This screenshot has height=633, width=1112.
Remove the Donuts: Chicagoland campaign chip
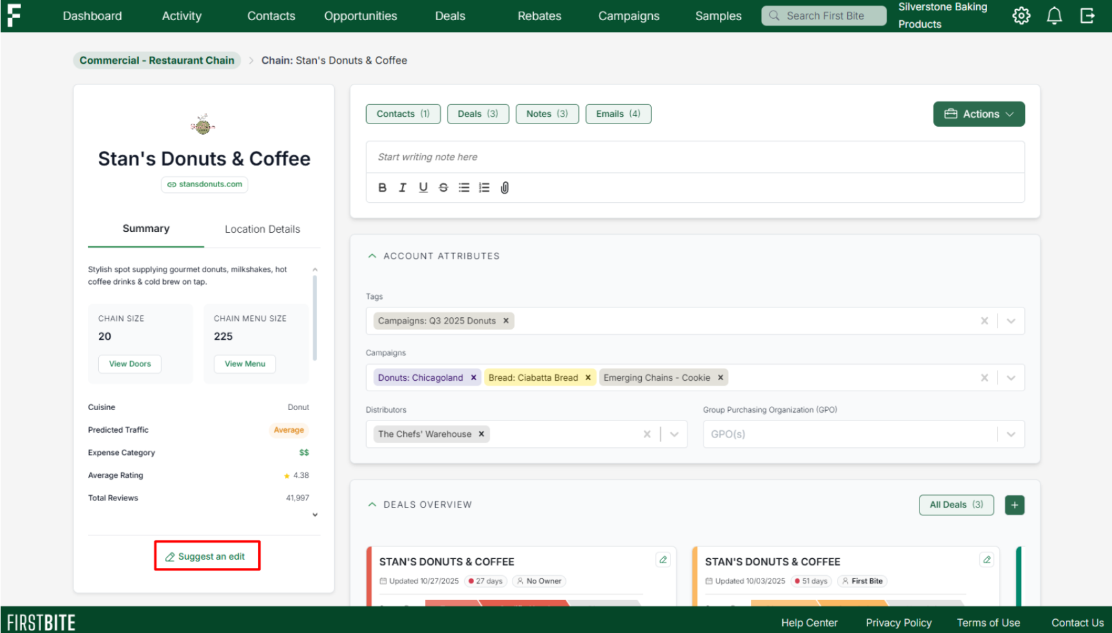(x=473, y=378)
